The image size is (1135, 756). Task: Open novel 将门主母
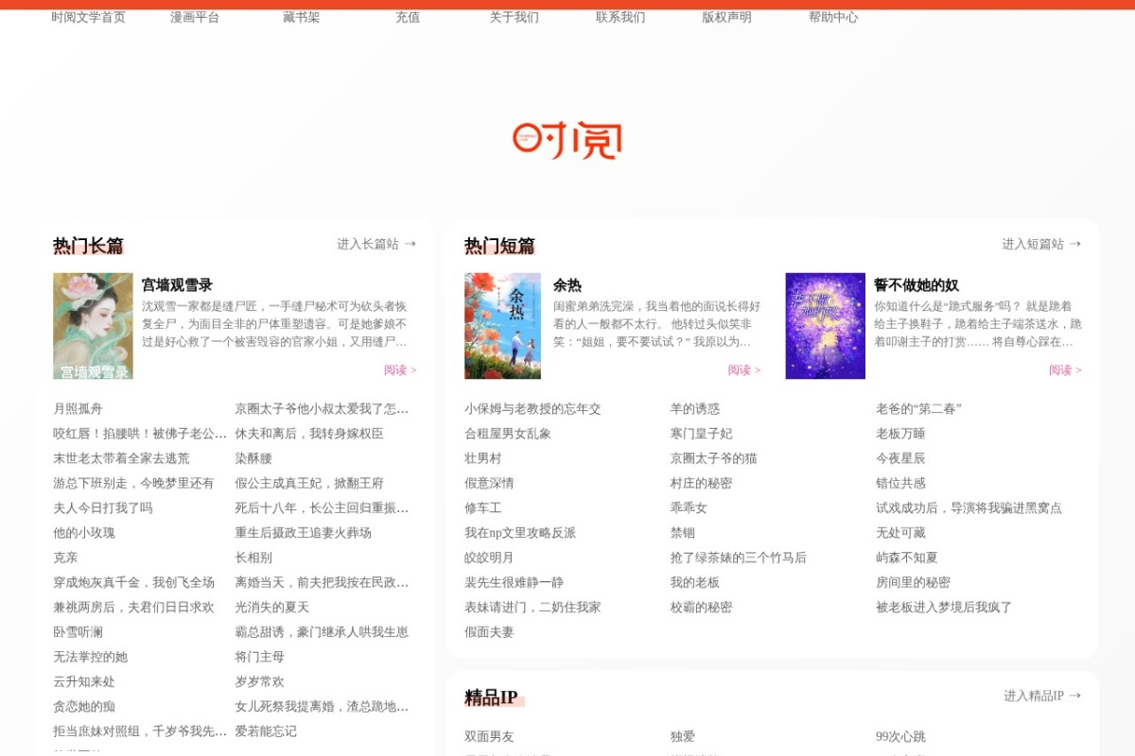[x=259, y=657]
